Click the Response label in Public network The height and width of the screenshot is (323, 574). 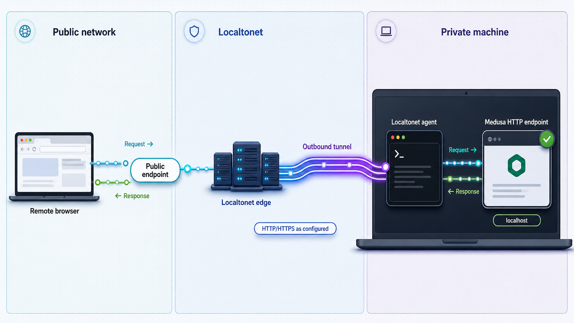pyautogui.click(x=132, y=196)
